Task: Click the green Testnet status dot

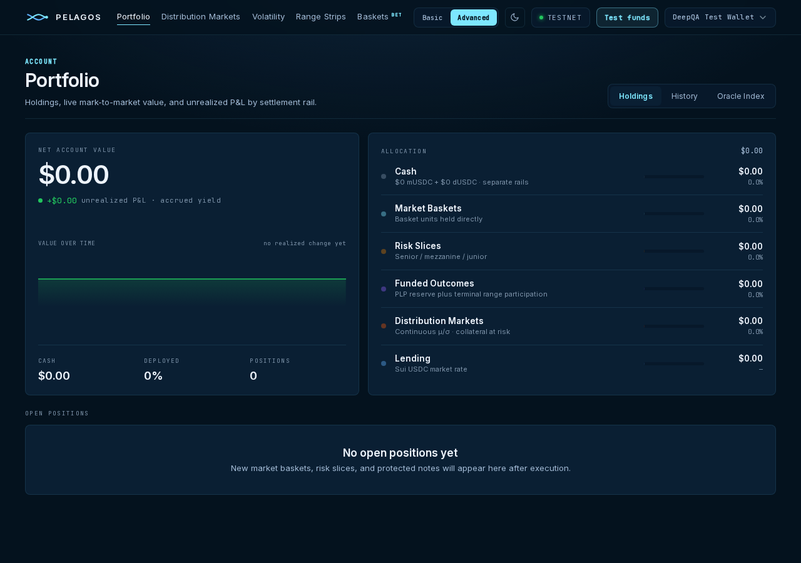Action: click(x=541, y=18)
